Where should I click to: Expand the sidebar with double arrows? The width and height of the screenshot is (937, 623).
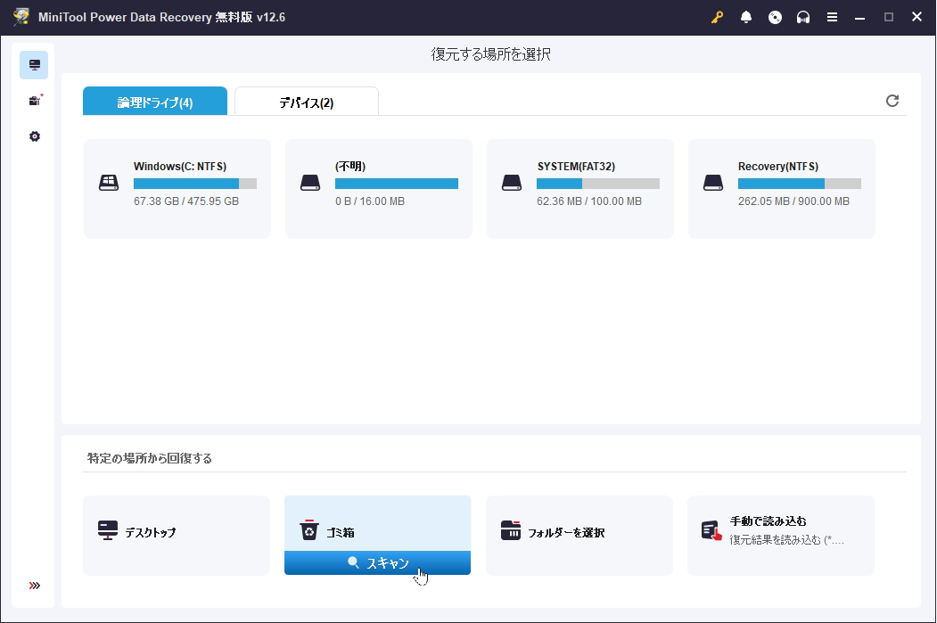[x=35, y=586]
